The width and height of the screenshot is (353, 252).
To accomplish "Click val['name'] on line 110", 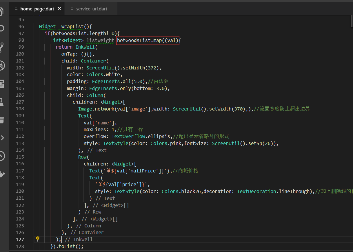I will [99, 123].
